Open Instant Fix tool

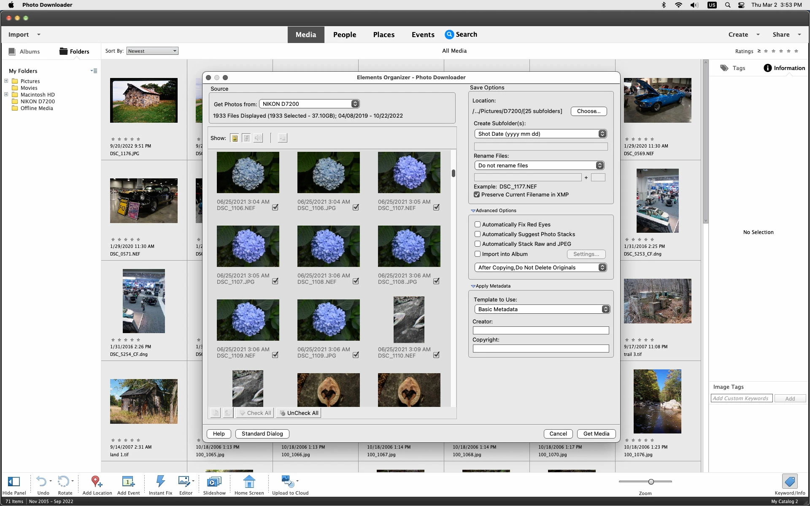coord(160,482)
